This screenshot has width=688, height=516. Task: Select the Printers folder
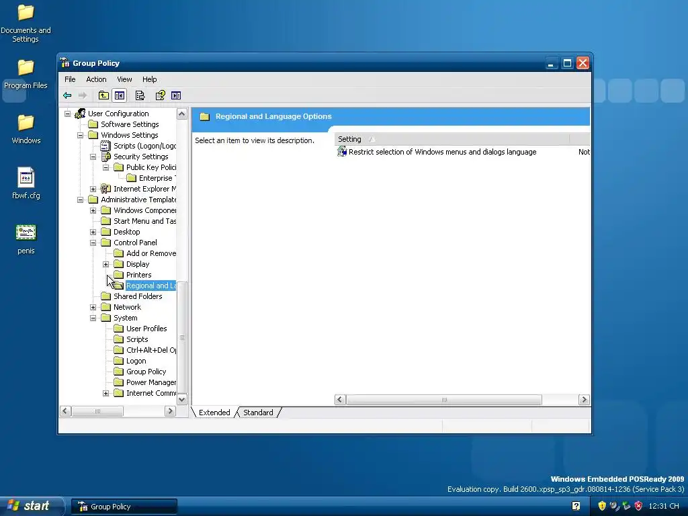click(138, 275)
